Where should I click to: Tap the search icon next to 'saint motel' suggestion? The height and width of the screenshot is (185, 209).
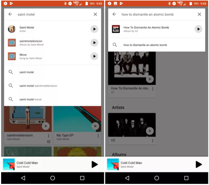(11, 72)
